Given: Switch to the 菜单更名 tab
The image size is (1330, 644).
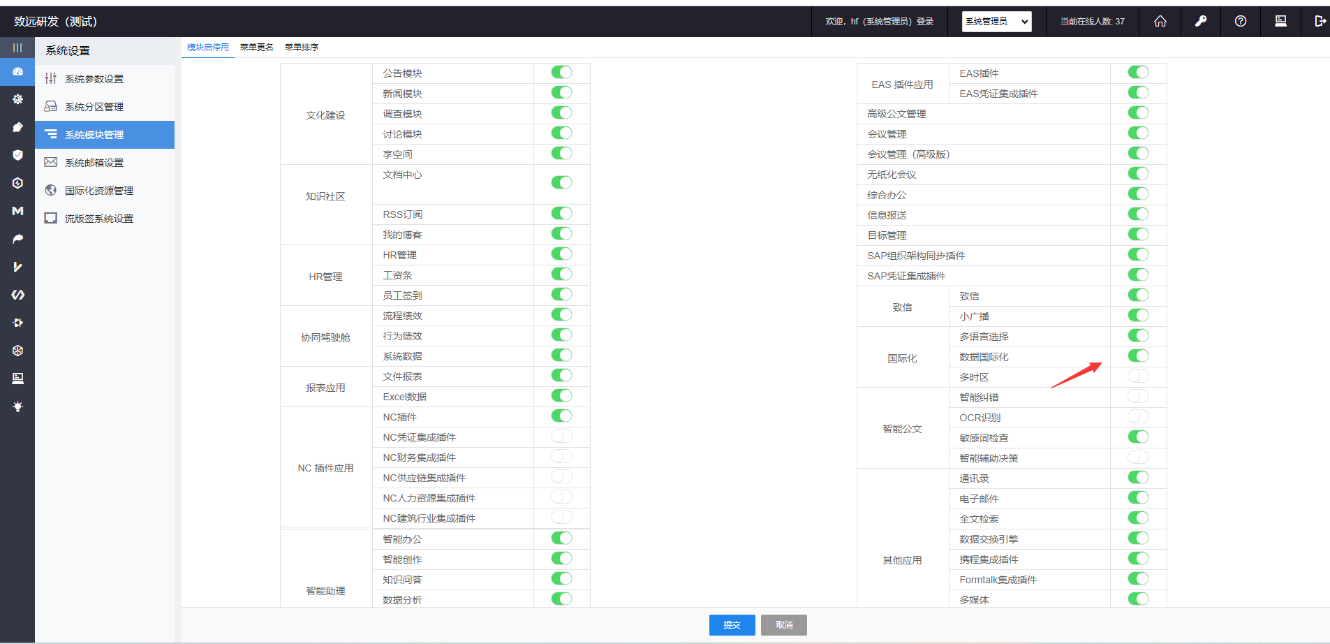Looking at the screenshot, I should tap(256, 47).
